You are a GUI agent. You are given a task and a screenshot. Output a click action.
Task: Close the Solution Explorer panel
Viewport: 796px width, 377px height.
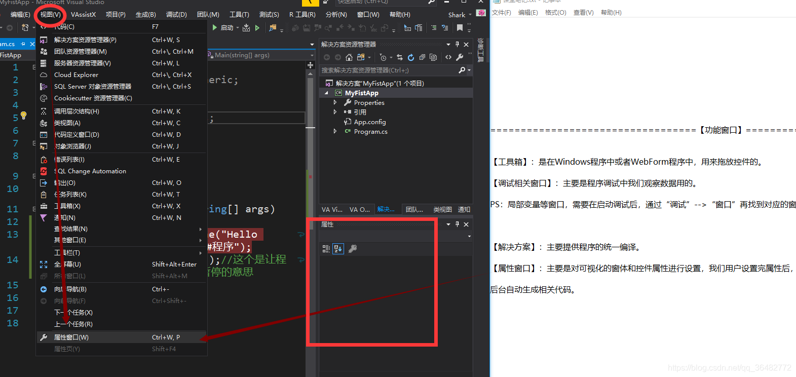[466, 45]
